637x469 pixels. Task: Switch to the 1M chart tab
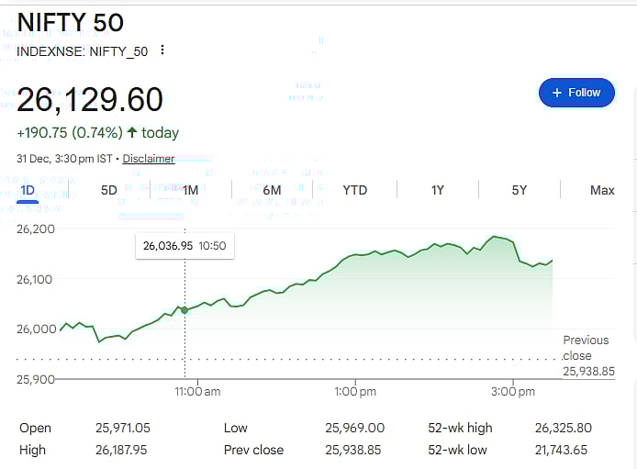[x=190, y=190]
